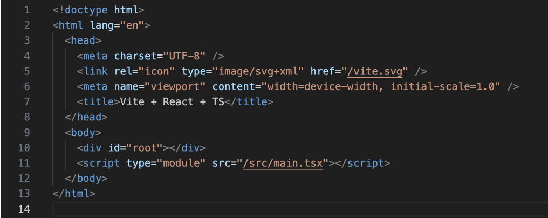Click line number 9 in the gutter
548x218 pixels.
coord(26,133)
